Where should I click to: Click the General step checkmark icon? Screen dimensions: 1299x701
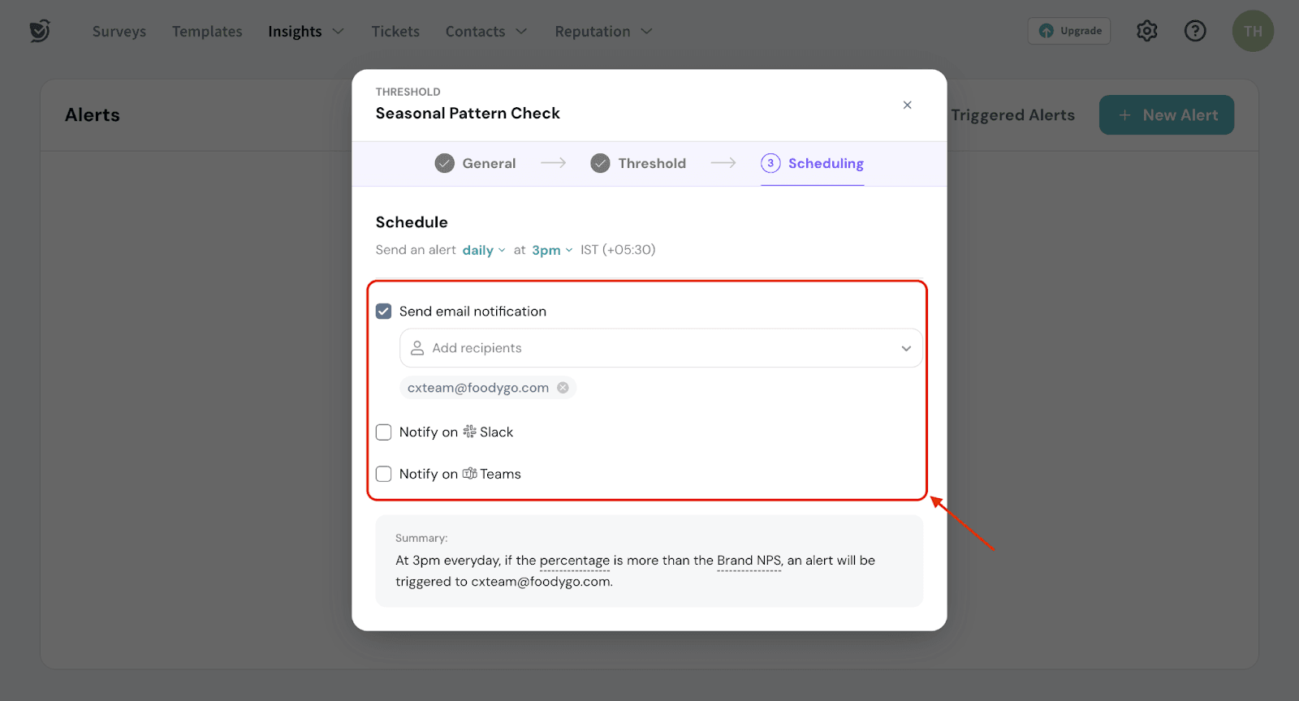coord(444,163)
